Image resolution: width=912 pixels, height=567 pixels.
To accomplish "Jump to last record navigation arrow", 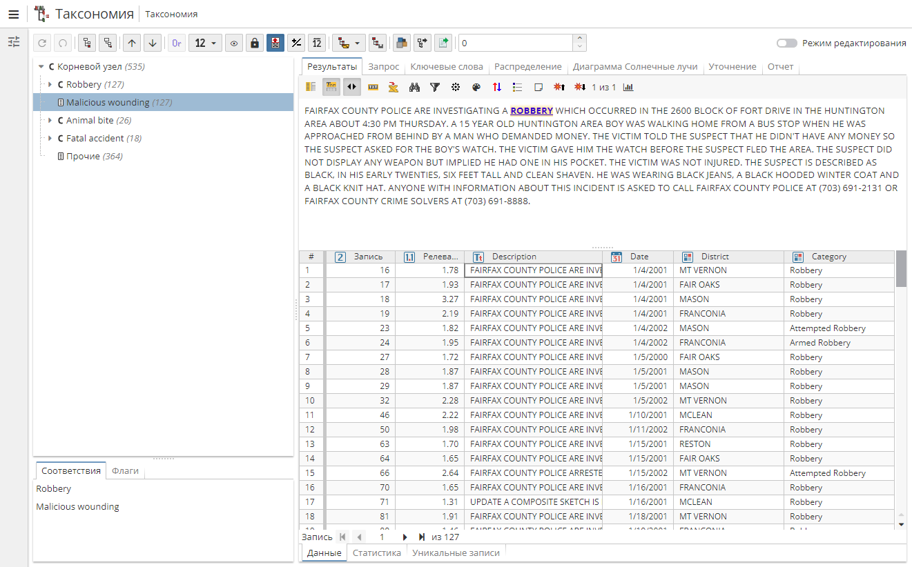I will [x=422, y=537].
